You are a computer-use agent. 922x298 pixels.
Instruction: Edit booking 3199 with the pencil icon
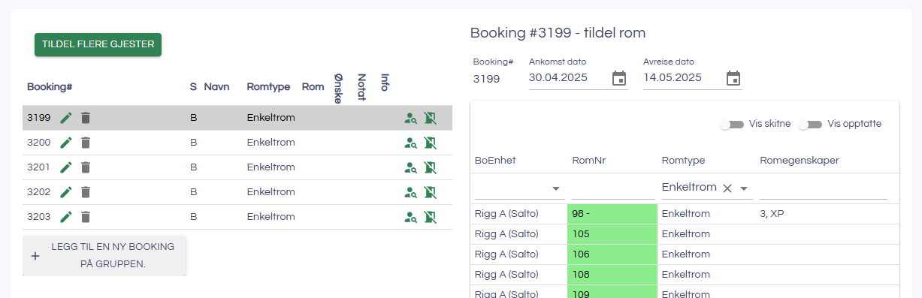click(66, 118)
